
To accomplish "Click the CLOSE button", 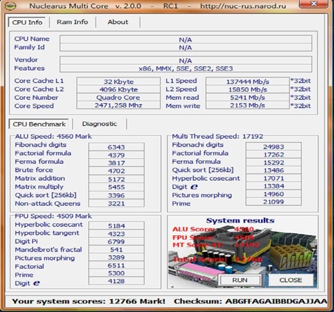I will click(x=291, y=280).
